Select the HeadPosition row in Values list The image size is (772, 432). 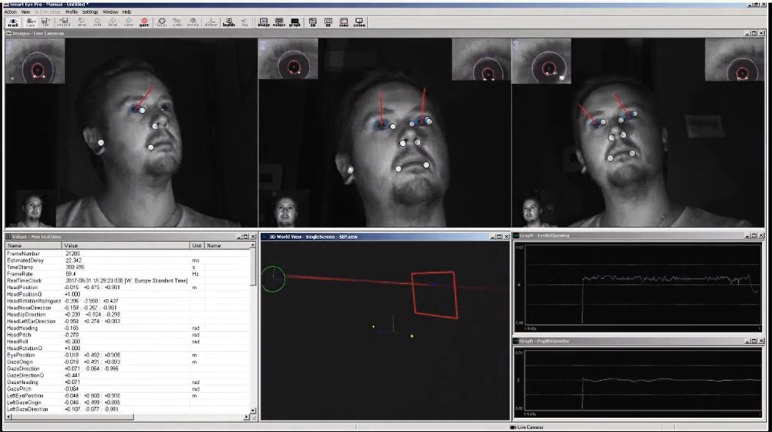click(23, 287)
